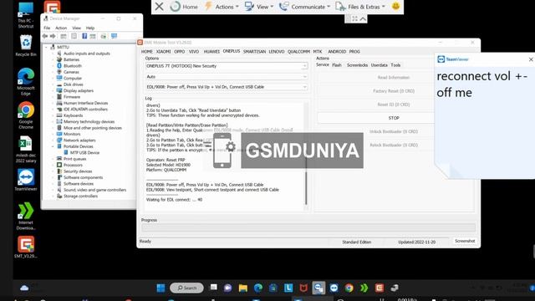Click Back arrow in Device Manager toolbar
Image resolution: width=535 pixels, height=301 pixels.
click(45, 36)
